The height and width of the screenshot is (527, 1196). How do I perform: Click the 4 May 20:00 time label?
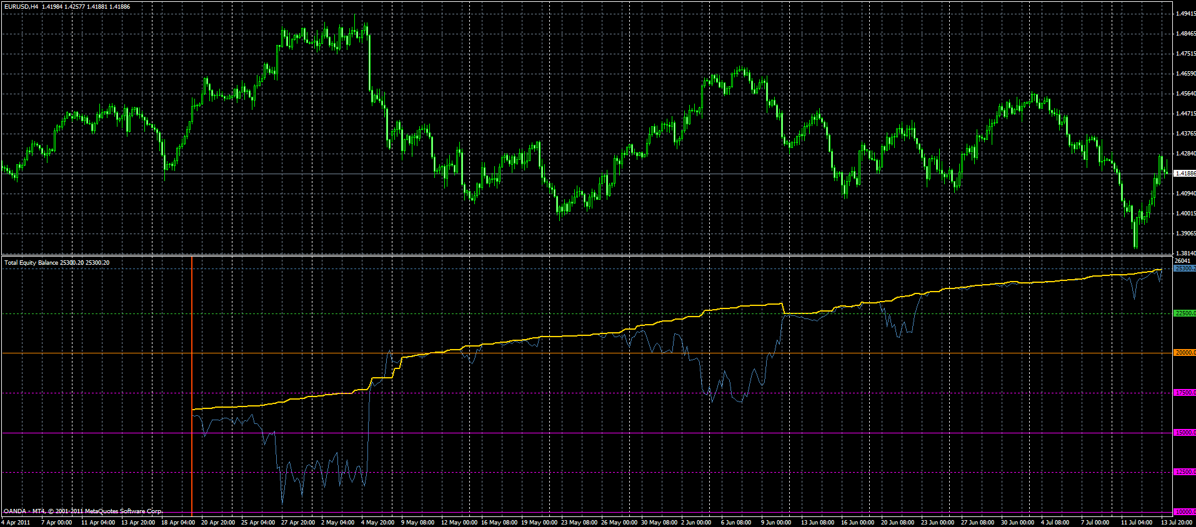coord(378,523)
